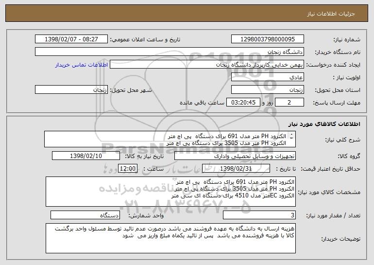Click the delivery city field زنجان
The image size is (374, 265).
(71, 90)
